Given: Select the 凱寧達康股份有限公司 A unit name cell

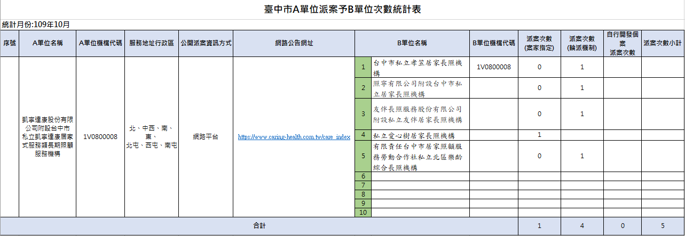Looking at the screenshot, I should [x=48, y=137].
